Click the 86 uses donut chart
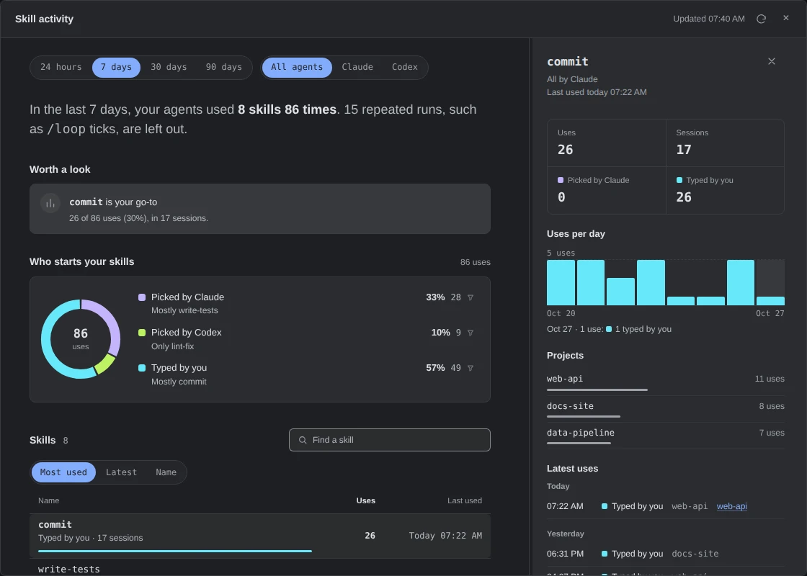The height and width of the screenshot is (576, 807). tap(81, 339)
